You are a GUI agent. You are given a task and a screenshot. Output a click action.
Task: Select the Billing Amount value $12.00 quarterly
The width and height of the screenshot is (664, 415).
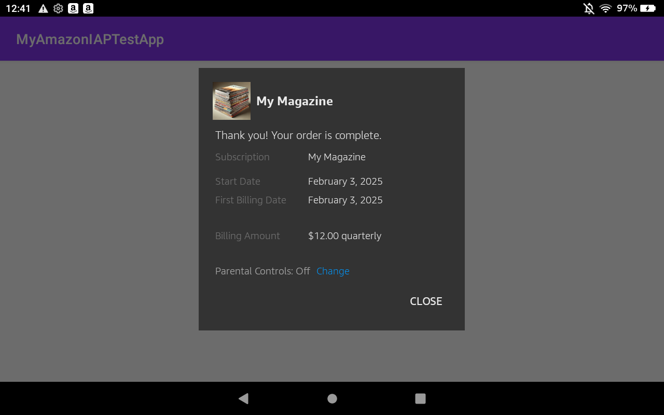coord(344,236)
